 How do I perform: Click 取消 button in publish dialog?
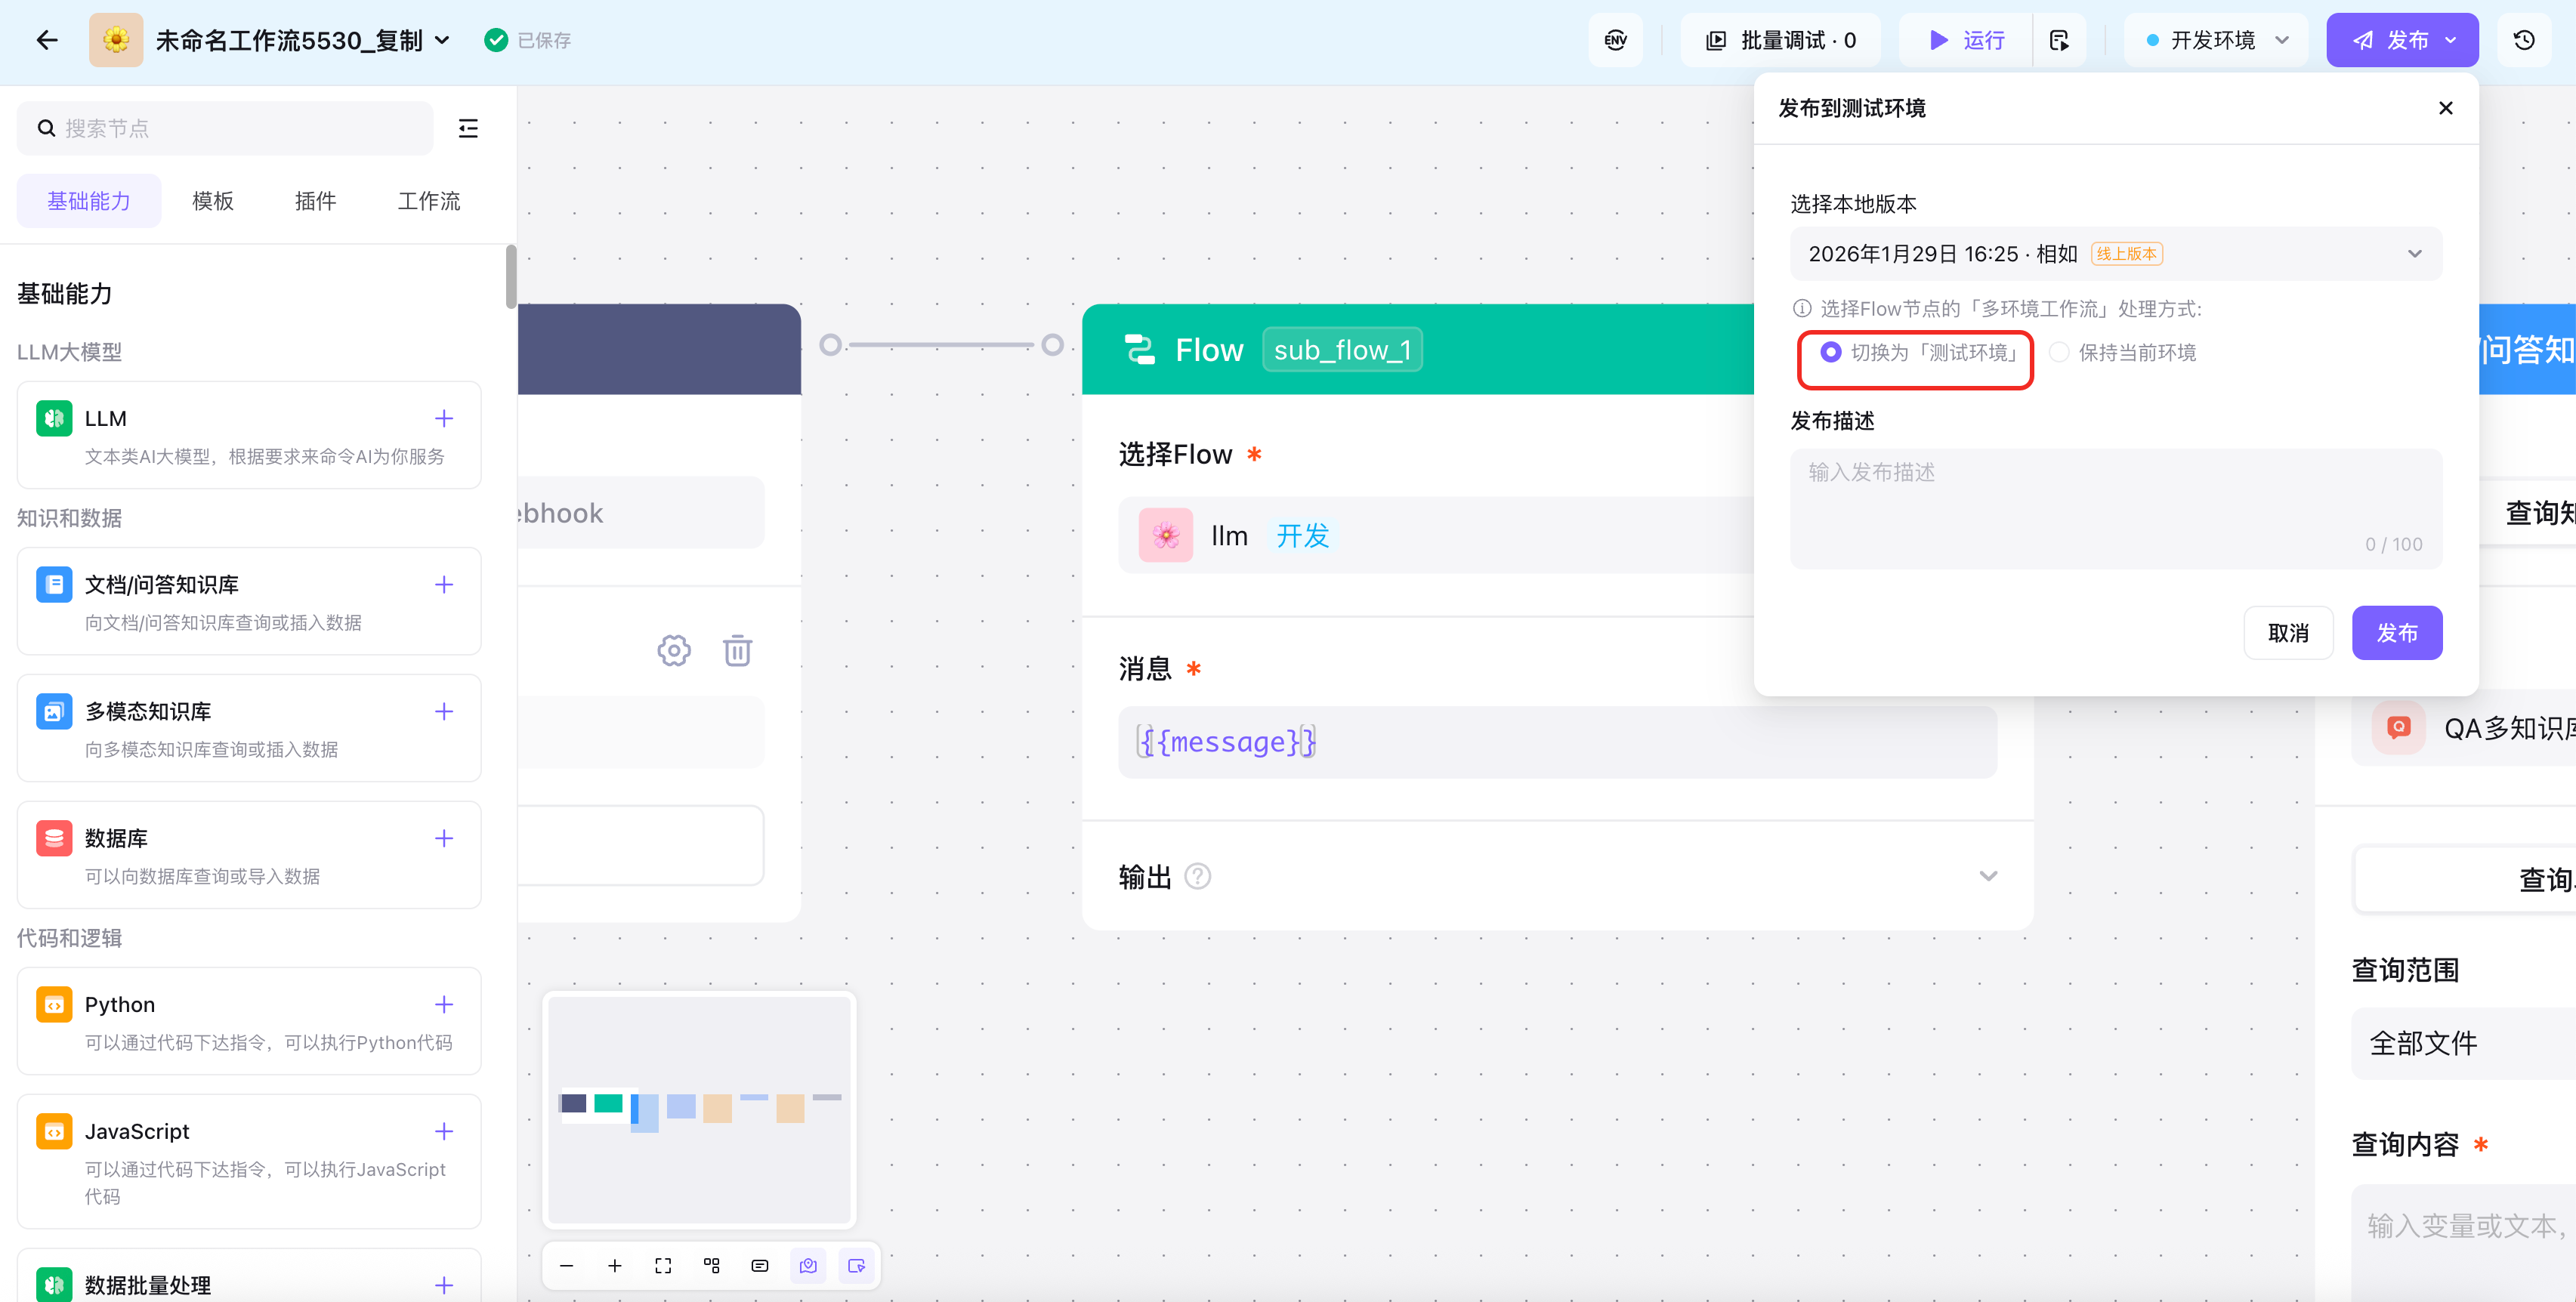(2288, 633)
